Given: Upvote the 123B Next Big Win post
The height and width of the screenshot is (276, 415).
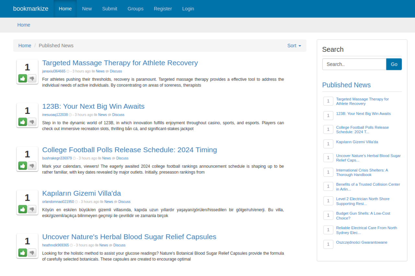Looking at the screenshot, I should point(23,122).
